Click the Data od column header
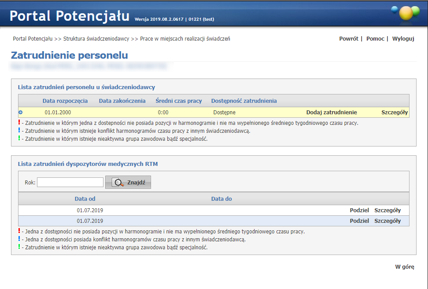Viewport: 428px width, 289px height. tap(85, 199)
